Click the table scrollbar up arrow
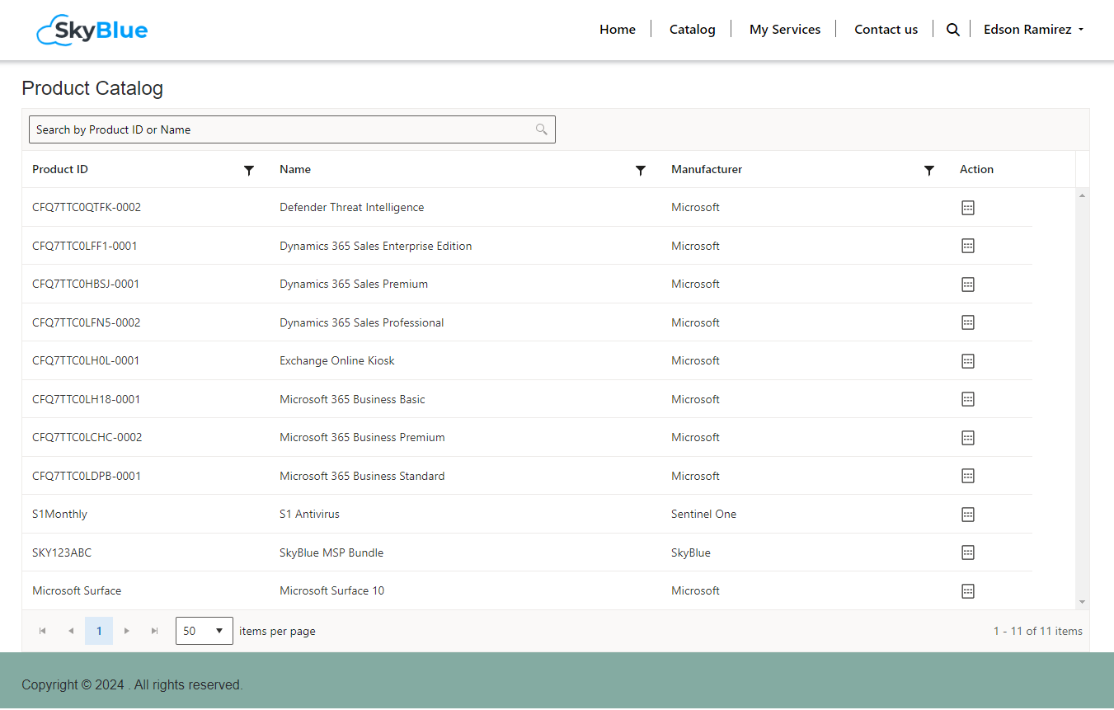 pos(1083,195)
